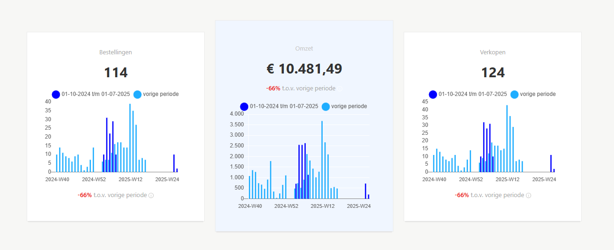Click tallest light blue bar in Omzet chart

click(x=322, y=160)
